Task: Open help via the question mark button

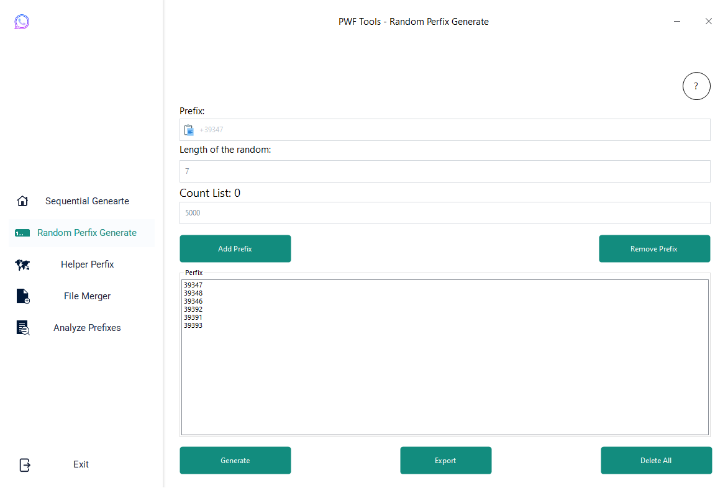Action: (696, 86)
